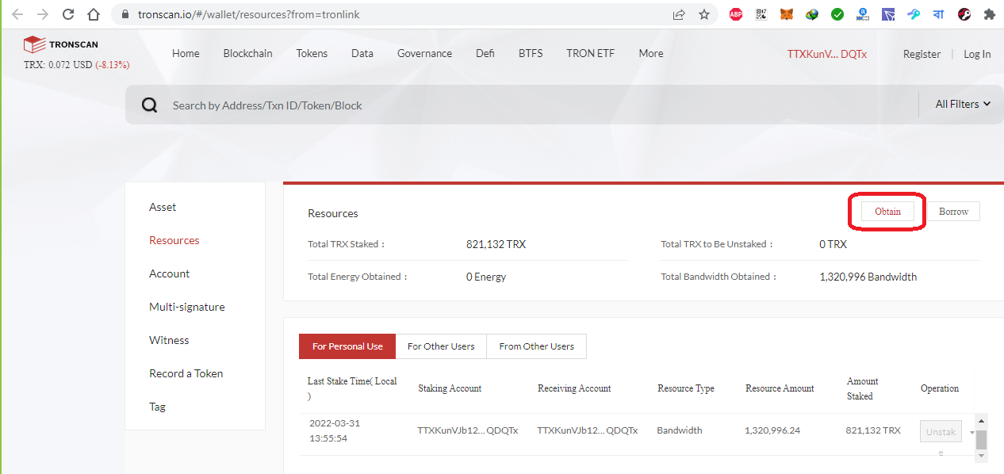The width and height of the screenshot is (1004, 474).
Task: Open Witness in the sidebar
Action: 169,340
